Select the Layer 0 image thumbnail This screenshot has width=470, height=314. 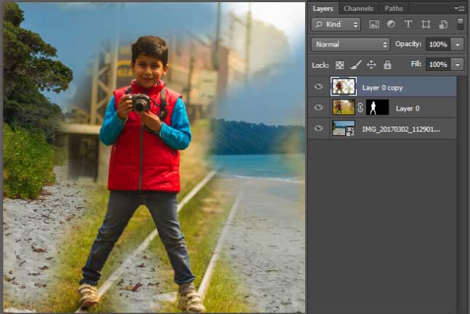coord(344,108)
